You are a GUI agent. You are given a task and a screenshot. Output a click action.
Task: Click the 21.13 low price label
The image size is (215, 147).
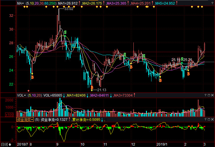click(102, 90)
